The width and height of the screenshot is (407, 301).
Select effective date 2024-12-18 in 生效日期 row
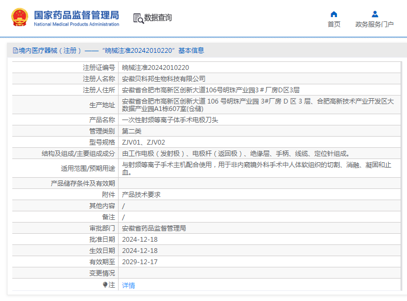tap(139, 251)
